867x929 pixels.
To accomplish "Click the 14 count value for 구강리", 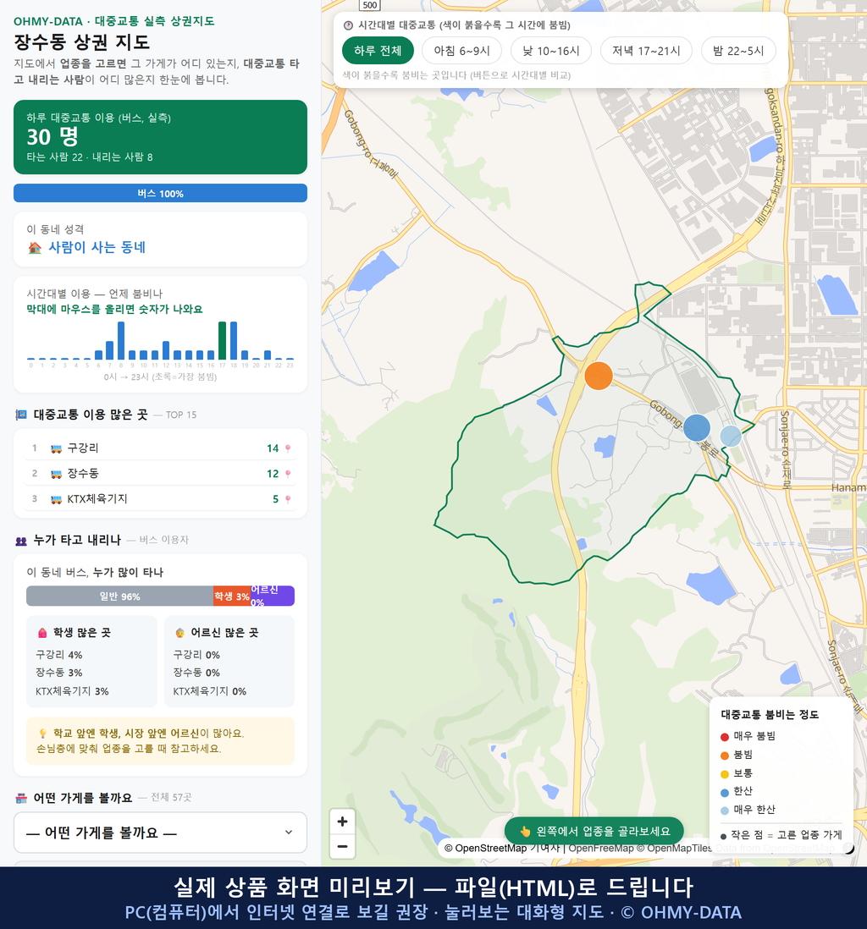I will (272, 448).
